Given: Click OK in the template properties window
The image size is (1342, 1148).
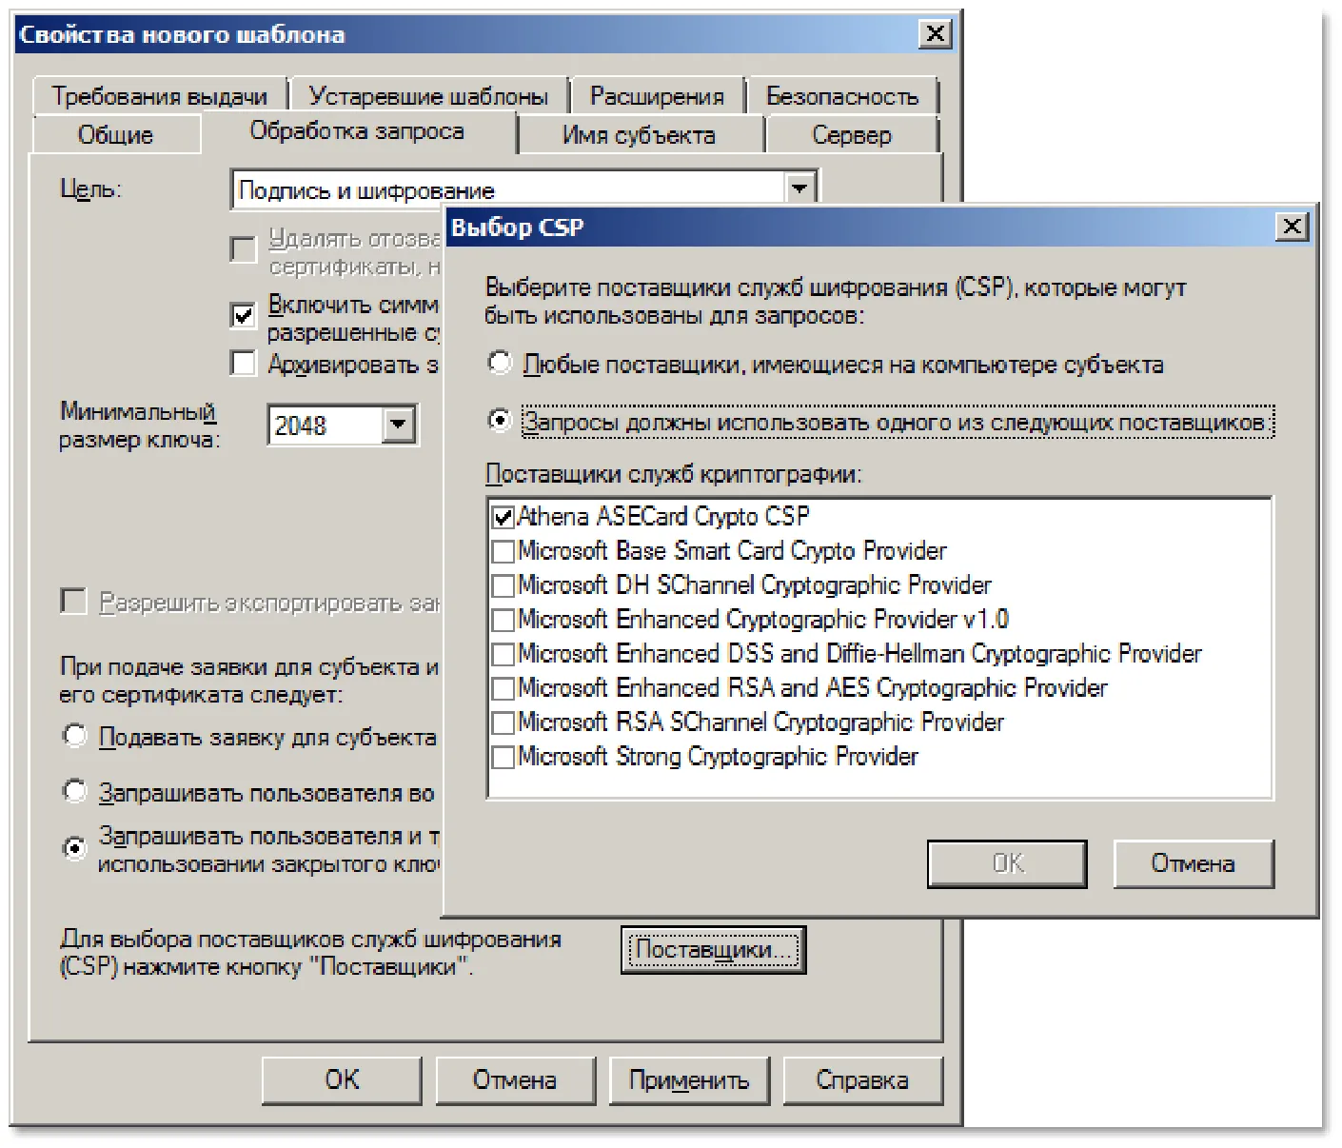Looking at the screenshot, I should coord(342,1079).
